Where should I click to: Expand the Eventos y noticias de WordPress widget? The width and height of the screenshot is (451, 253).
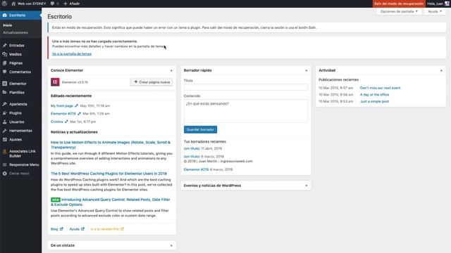[x=307, y=186]
